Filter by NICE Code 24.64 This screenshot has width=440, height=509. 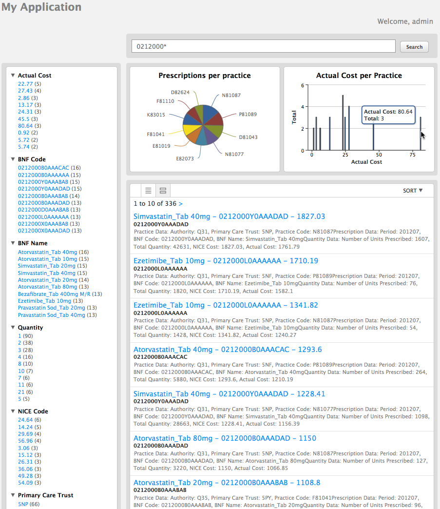25,420
